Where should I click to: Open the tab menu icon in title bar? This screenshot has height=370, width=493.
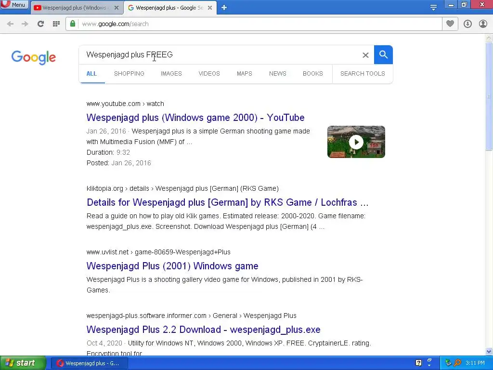[x=433, y=8]
